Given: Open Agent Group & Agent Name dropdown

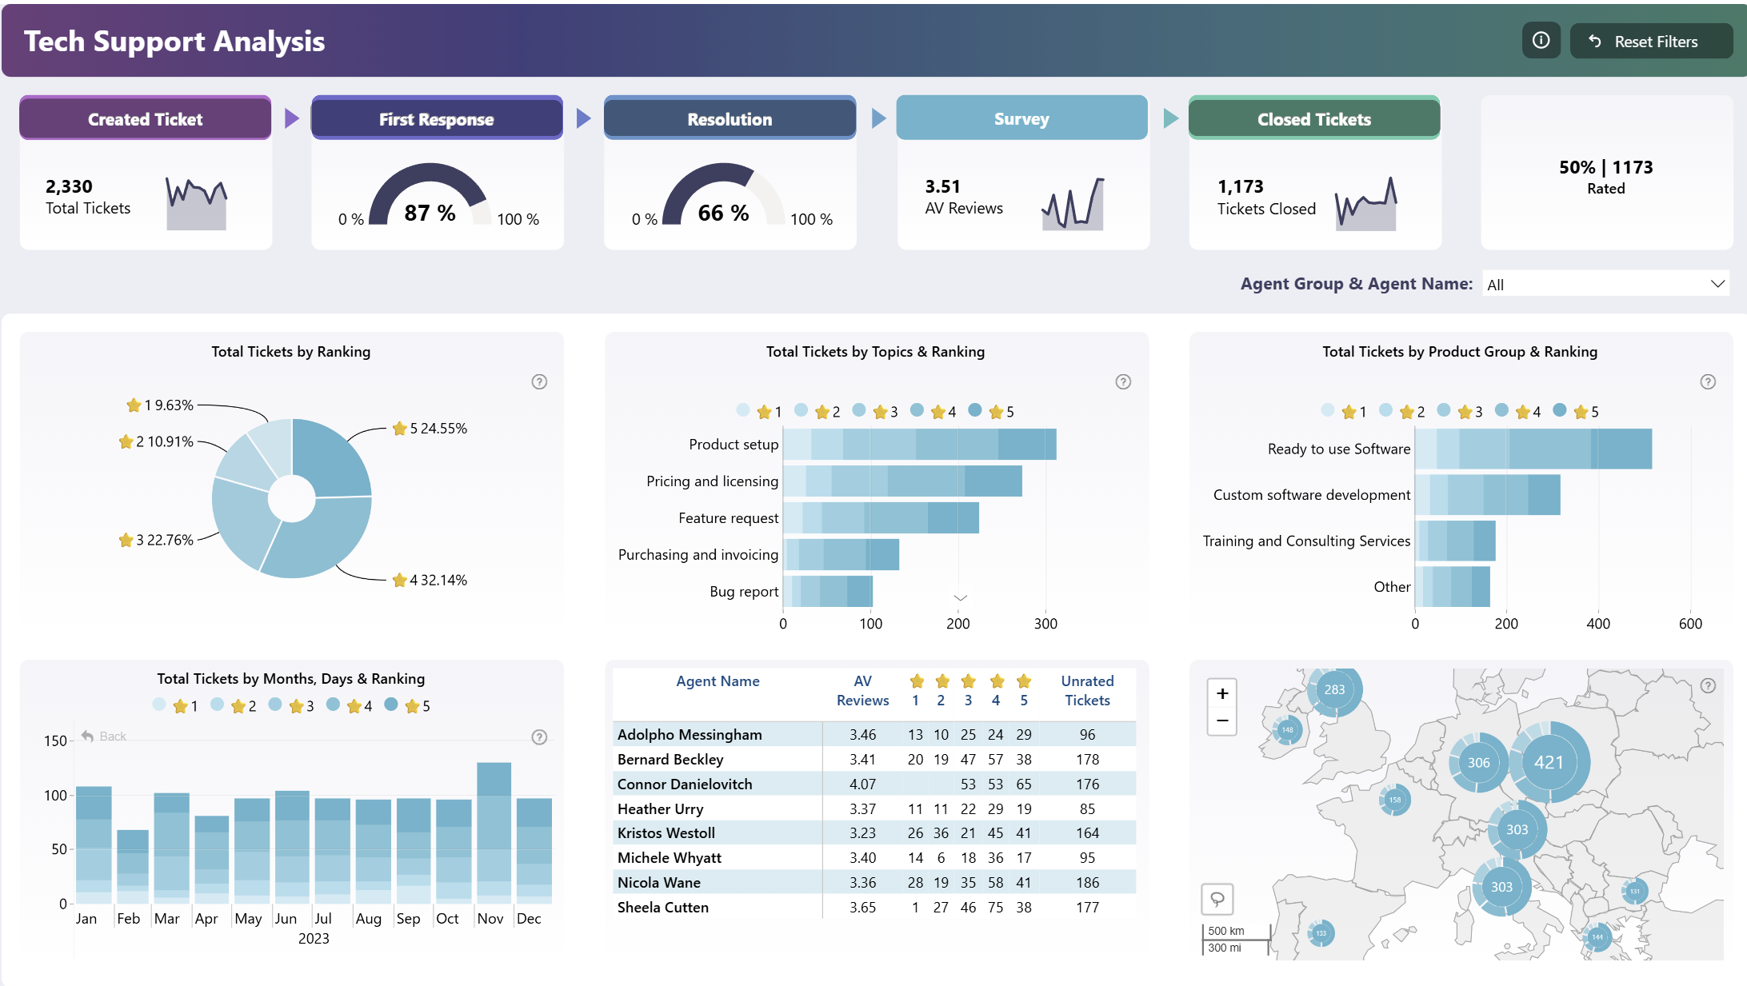Looking at the screenshot, I should pos(1605,285).
